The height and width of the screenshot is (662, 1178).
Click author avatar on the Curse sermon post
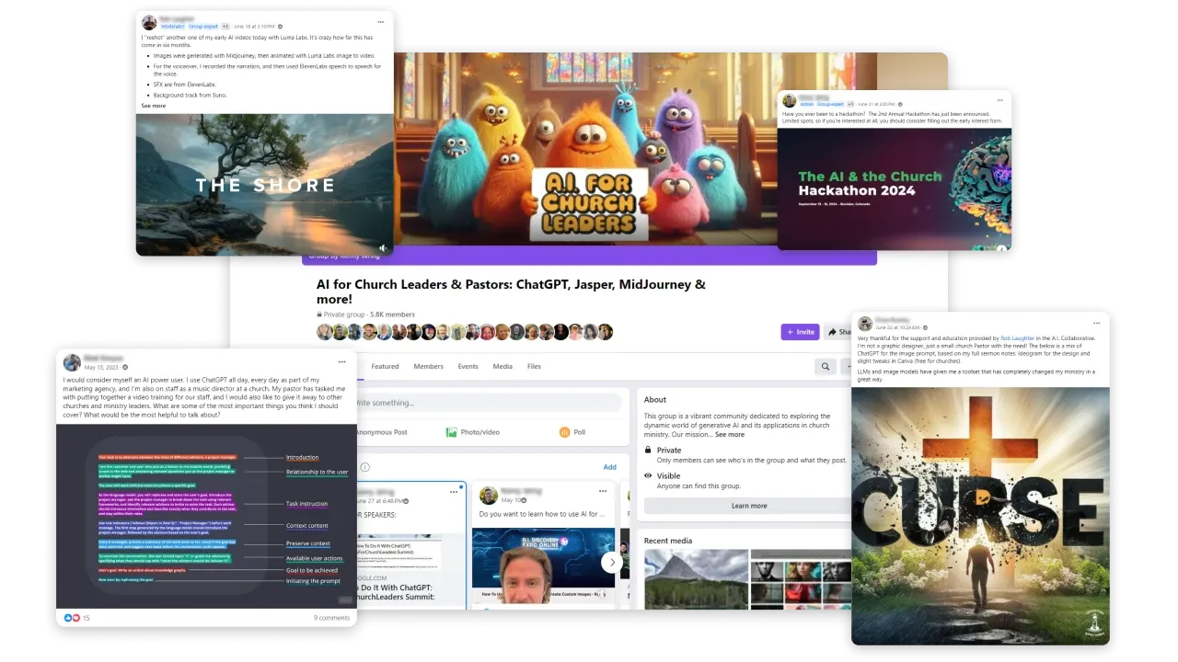[865, 324]
